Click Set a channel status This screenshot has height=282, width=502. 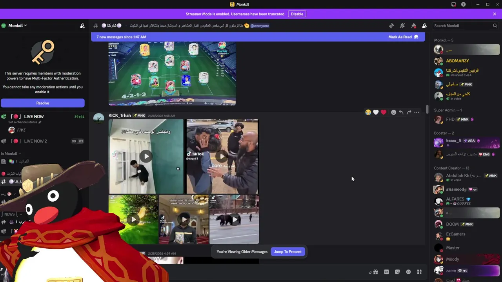[x=24, y=122]
